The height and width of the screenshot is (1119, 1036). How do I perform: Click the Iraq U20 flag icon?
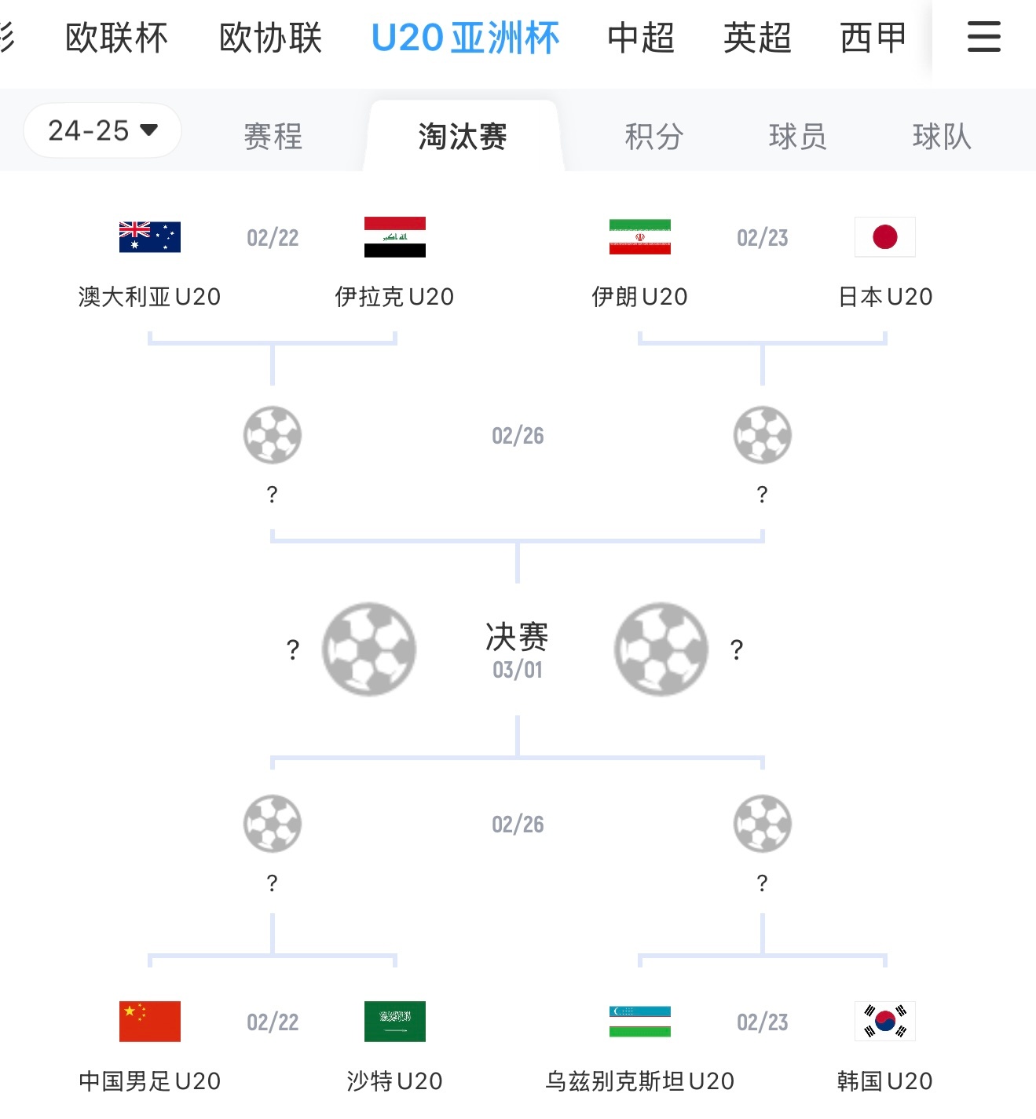pos(395,237)
